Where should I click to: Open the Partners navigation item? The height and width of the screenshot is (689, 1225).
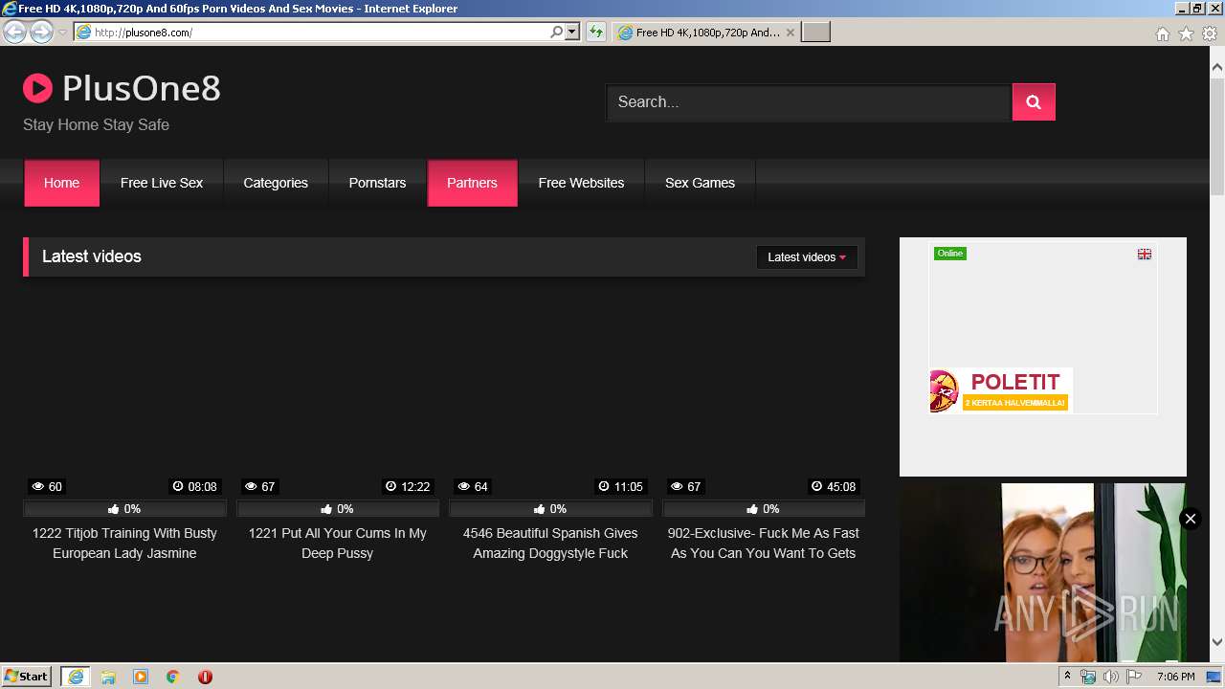coord(472,183)
